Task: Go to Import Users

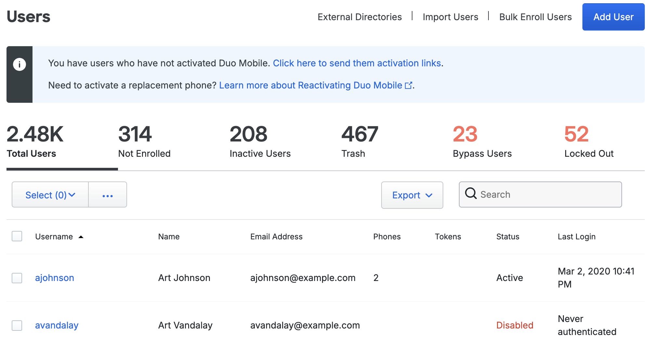Action: [450, 17]
